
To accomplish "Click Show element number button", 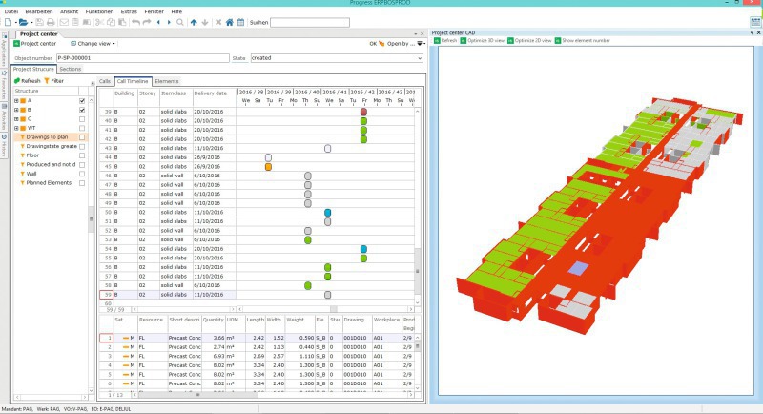I will (x=583, y=41).
